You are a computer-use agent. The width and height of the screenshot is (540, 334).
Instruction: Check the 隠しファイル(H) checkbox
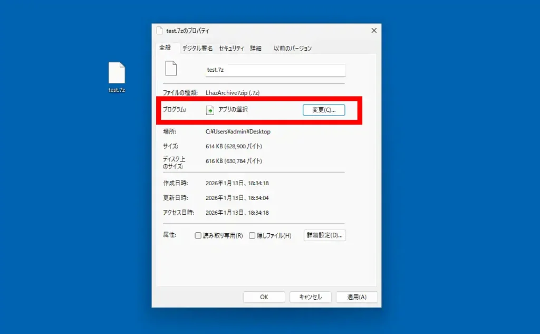click(x=252, y=235)
